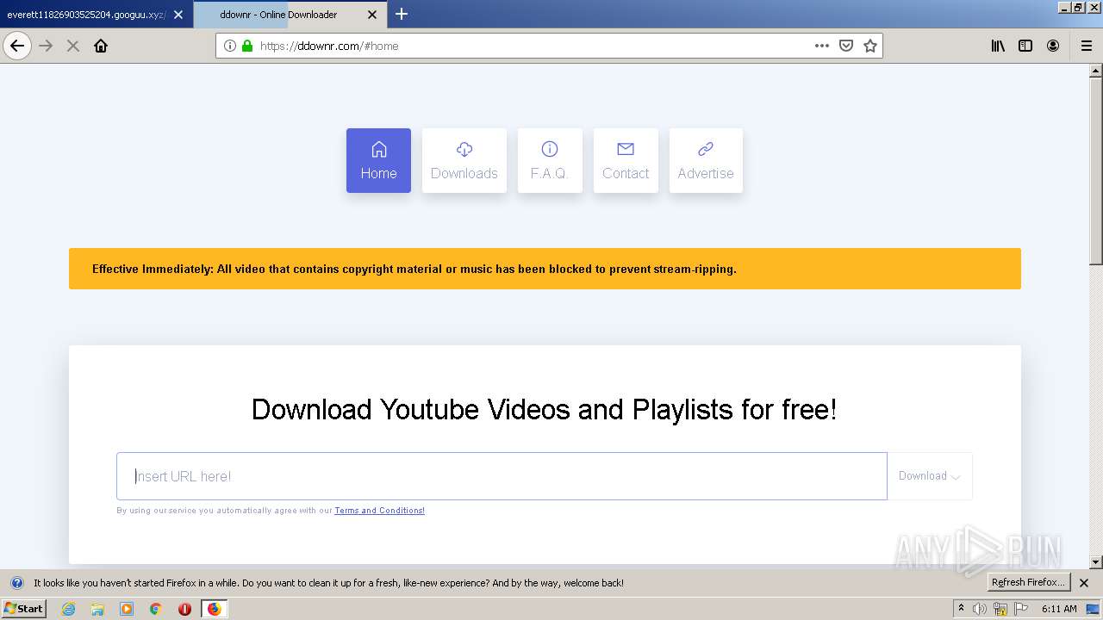Open a new tab with plus button
1103x620 pixels.
[x=402, y=14]
